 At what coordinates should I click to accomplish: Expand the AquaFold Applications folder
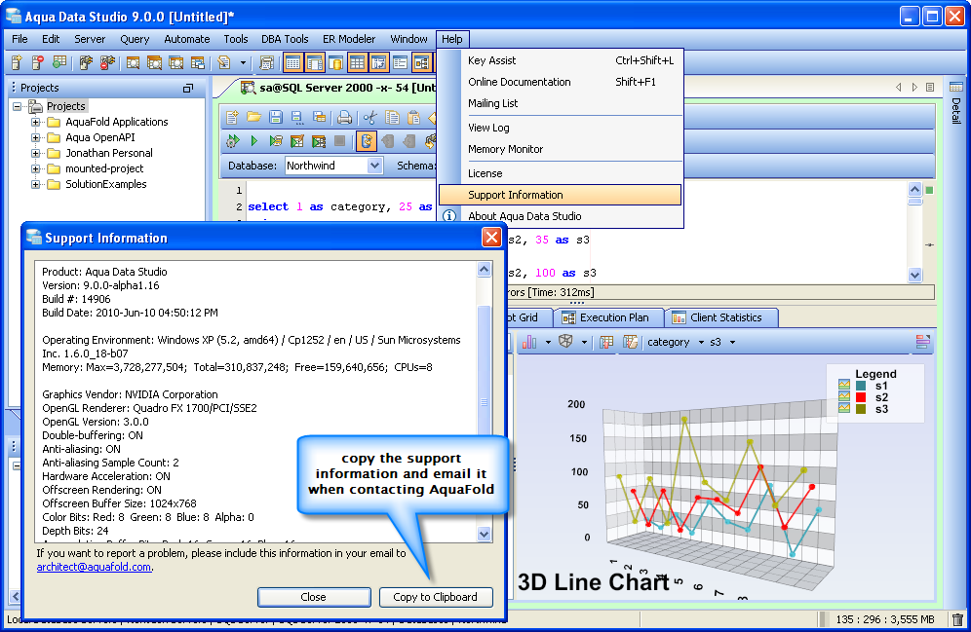tap(36, 122)
